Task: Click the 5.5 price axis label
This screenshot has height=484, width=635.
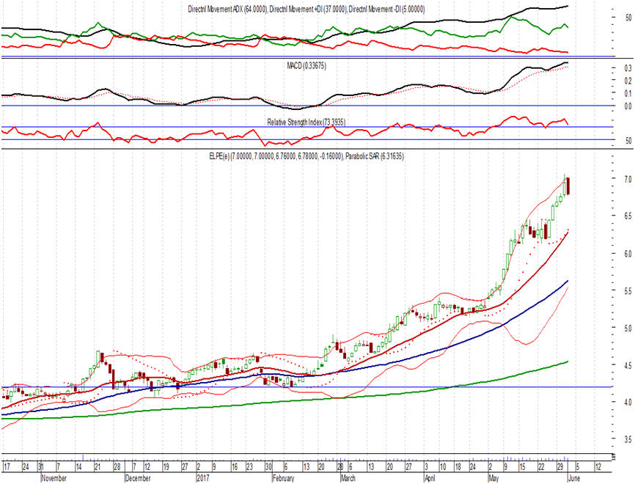Action: (628, 290)
